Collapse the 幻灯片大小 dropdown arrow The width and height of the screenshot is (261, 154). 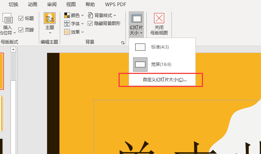coord(141,33)
